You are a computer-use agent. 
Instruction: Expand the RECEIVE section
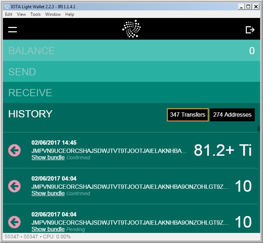coord(131,93)
